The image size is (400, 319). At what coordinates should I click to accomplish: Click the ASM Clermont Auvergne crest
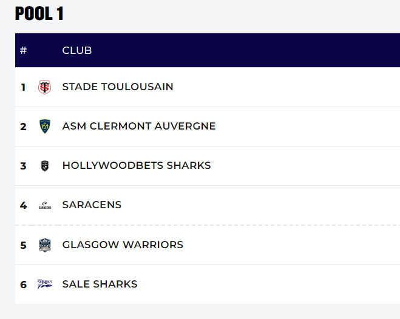click(44, 127)
